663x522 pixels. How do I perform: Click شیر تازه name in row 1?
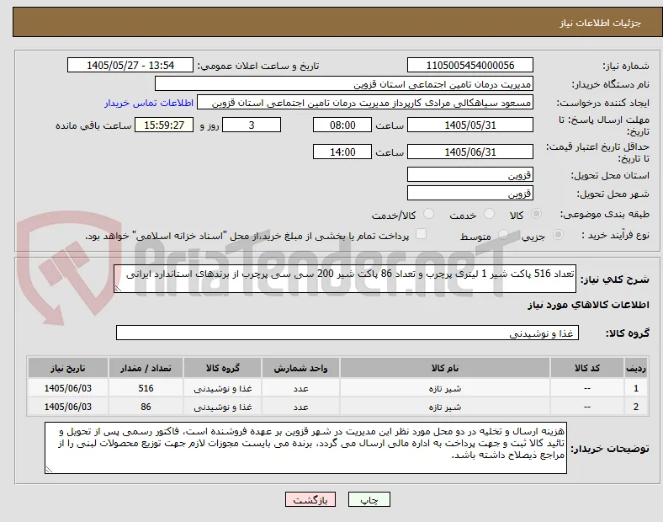pyautogui.click(x=445, y=388)
